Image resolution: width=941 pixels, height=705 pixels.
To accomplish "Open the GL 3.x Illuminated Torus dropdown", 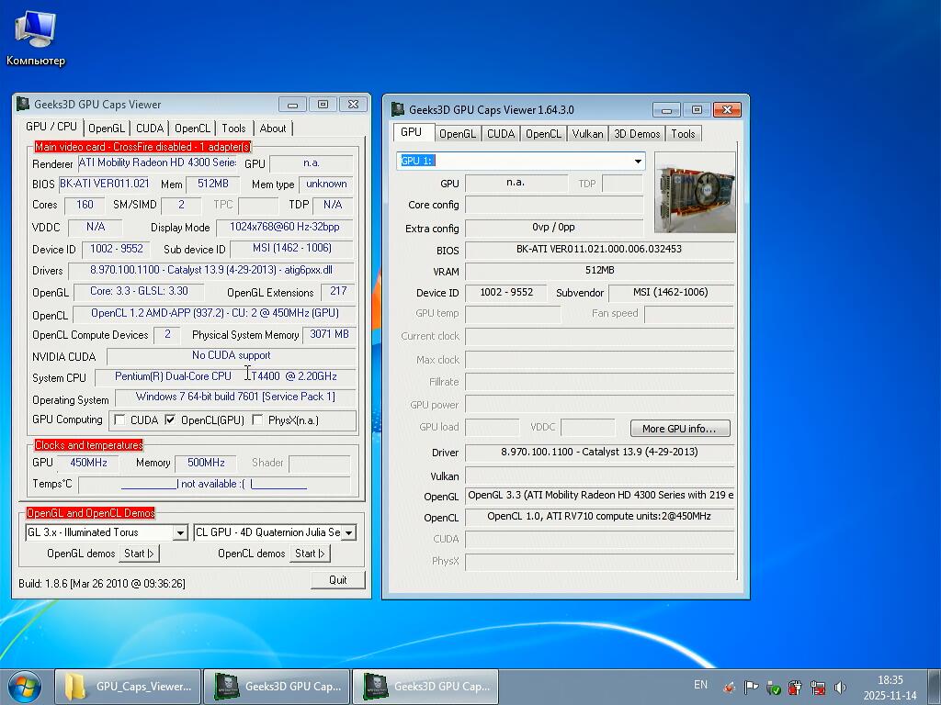I will pyautogui.click(x=180, y=532).
